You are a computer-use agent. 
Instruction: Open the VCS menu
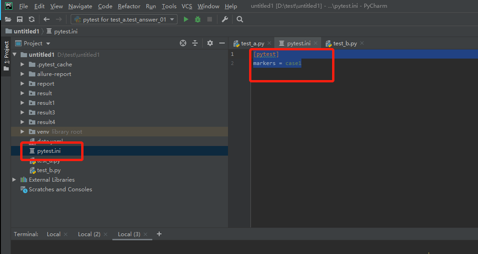[x=187, y=6]
